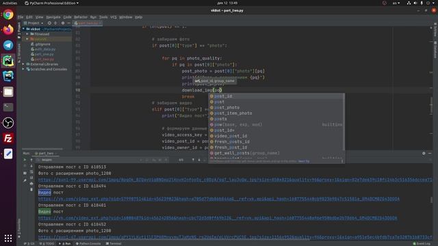Open video_ext link under post 618494
Image resolution: width=438 pixels, height=246 pixels.
tap(219, 199)
